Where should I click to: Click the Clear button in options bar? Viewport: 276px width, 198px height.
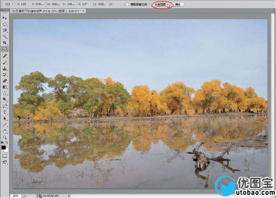[178, 5]
